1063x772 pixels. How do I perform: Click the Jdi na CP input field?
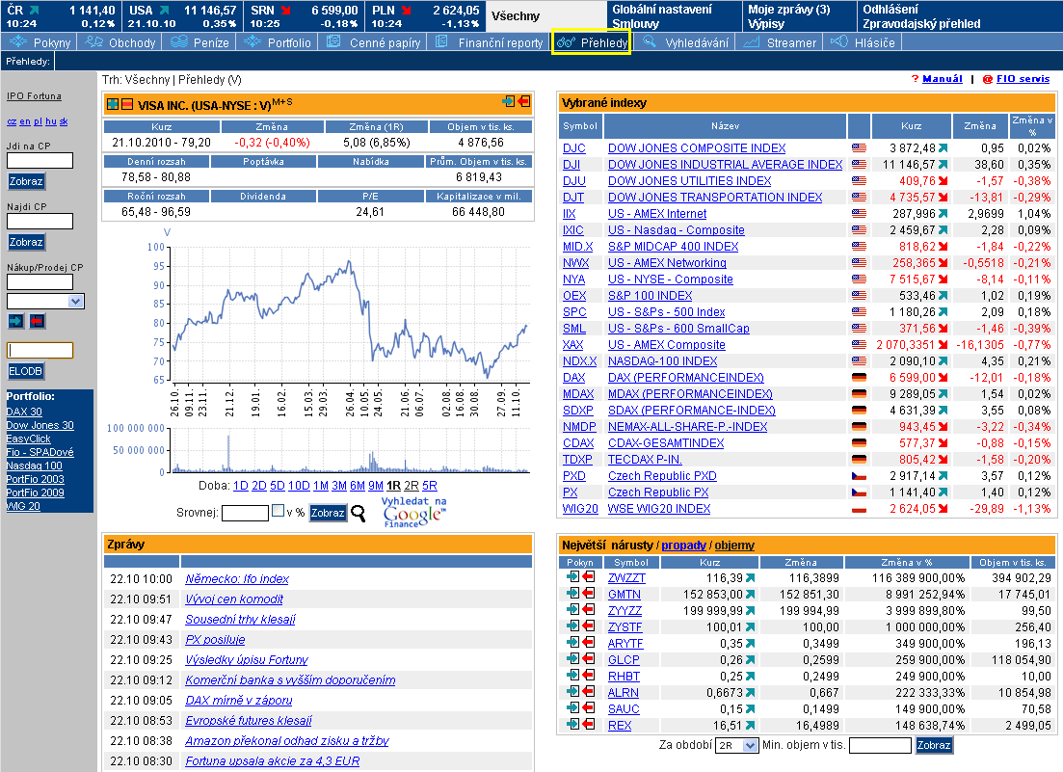pos(40,161)
